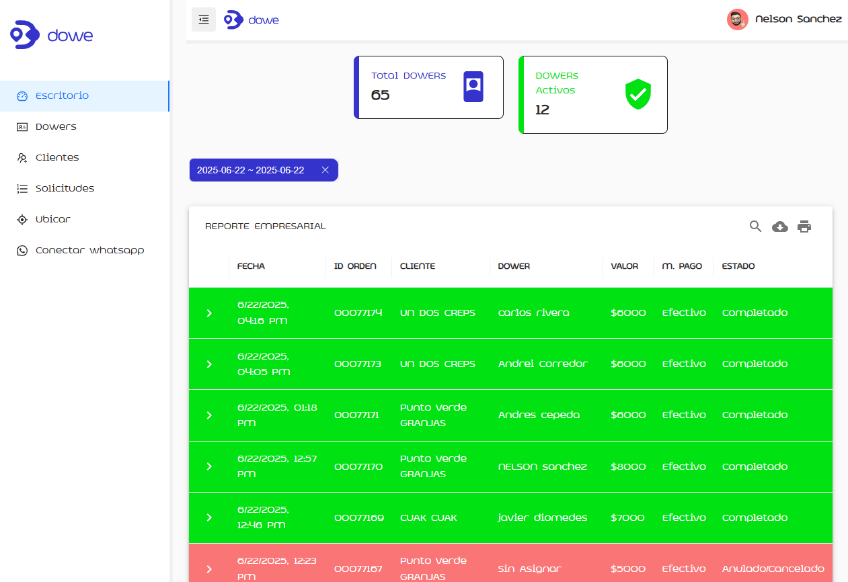Click the dowe logo in sidebar
Screen dimensions: 848x582
click(x=52, y=35)
